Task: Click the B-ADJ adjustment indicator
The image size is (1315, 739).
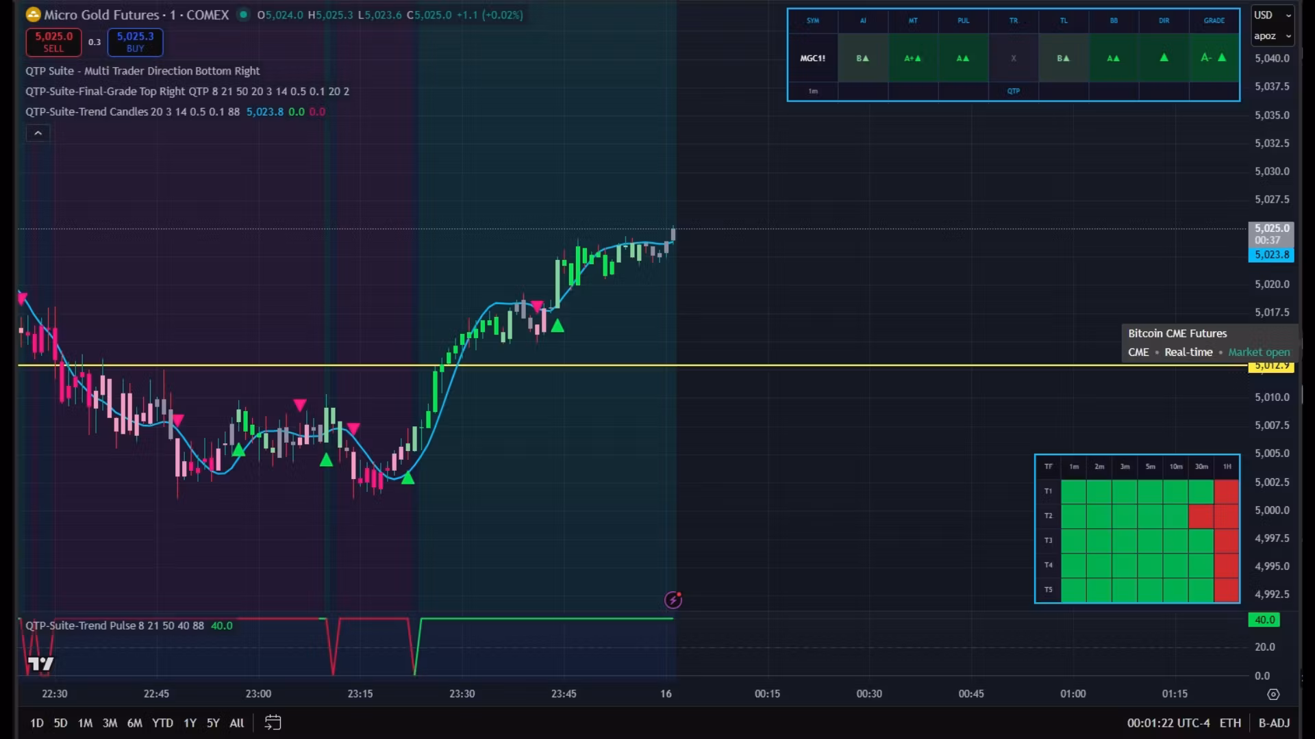Action: (x=1276, y=723)
